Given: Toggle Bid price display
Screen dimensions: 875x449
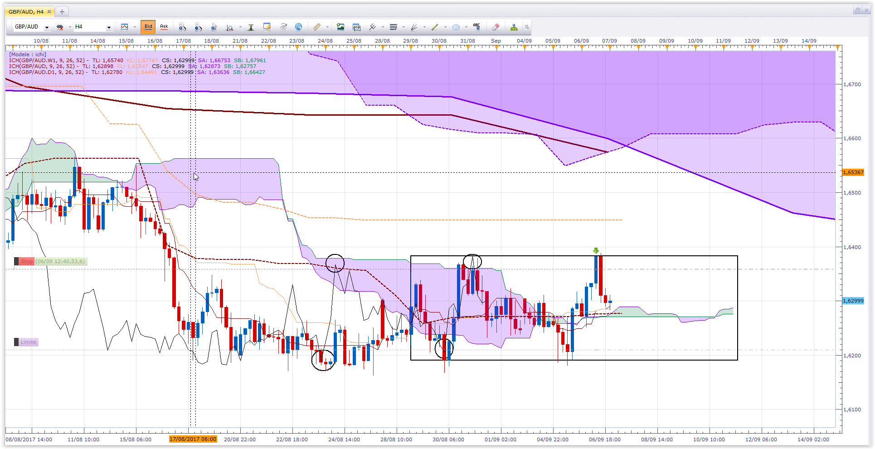Looking at the screenshot, I should point(148,27).
